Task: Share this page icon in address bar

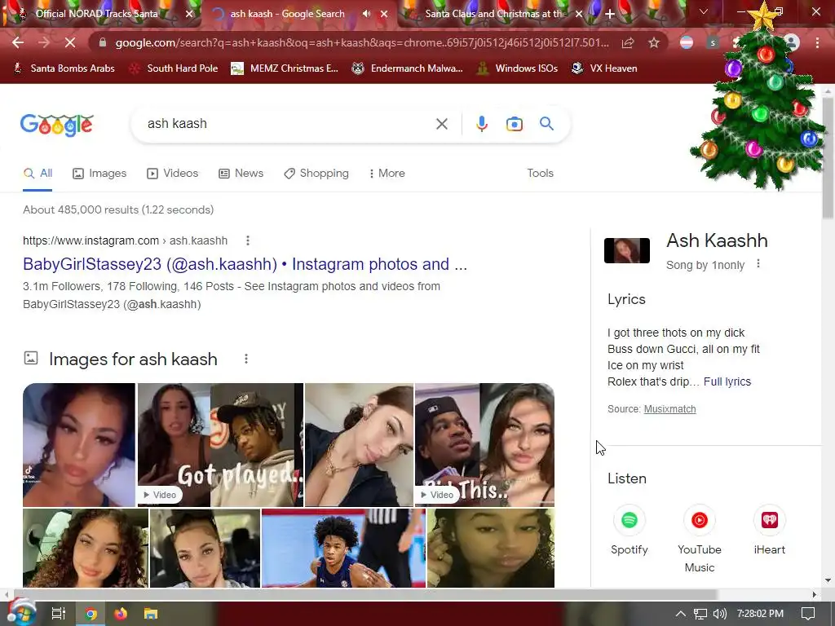Action: coord(628,42)
